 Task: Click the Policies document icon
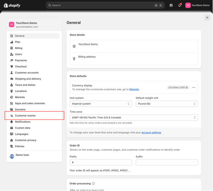pyautogui.click(x=12, y=146)
